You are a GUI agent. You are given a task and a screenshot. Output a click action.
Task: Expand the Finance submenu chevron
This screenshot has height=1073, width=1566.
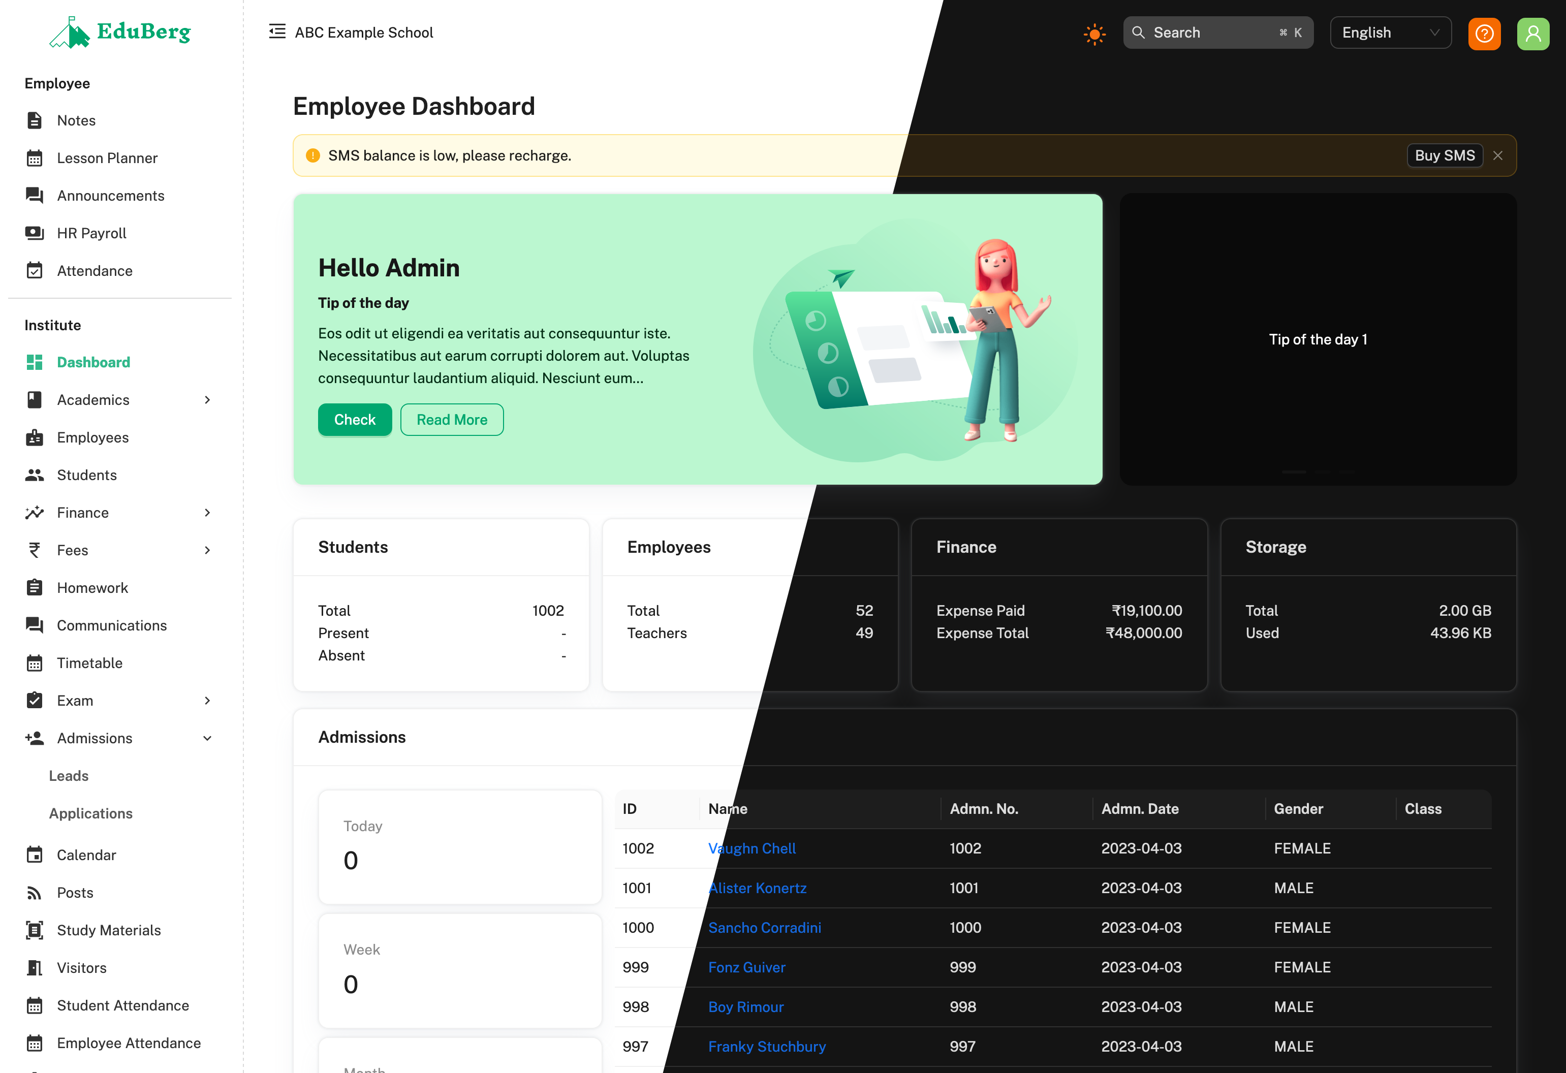[x=207, y=513]
